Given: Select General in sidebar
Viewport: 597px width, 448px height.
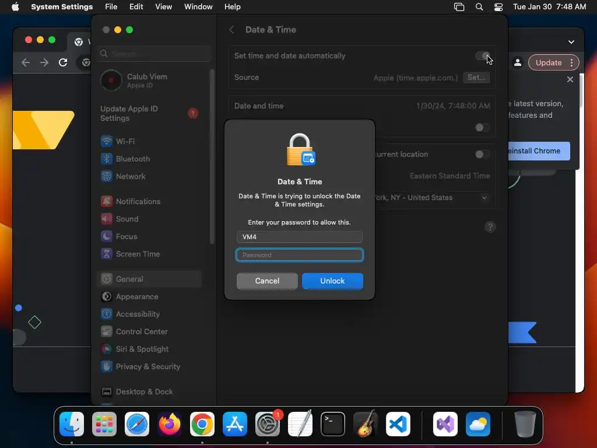Looking at the screenshot, I should pos(150,279).
